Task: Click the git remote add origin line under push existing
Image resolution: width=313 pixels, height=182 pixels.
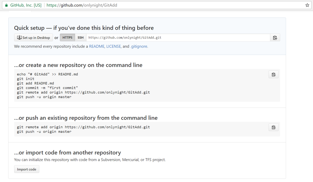Action: click(83, 127)
